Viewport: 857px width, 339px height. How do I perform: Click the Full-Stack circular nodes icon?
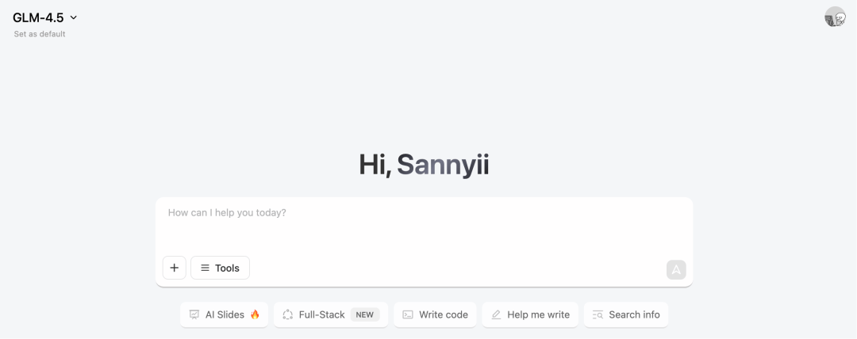point(287,314)
